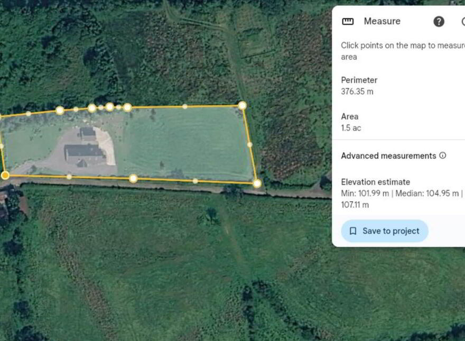Show info about Advanced measurements

pyautogui.click(x=442, y=155)
